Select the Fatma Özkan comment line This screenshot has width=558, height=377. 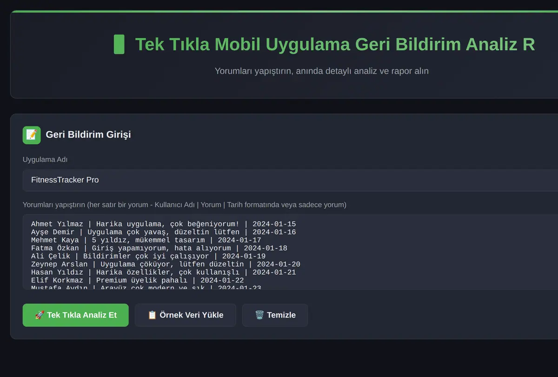click(x=159, y=248)
